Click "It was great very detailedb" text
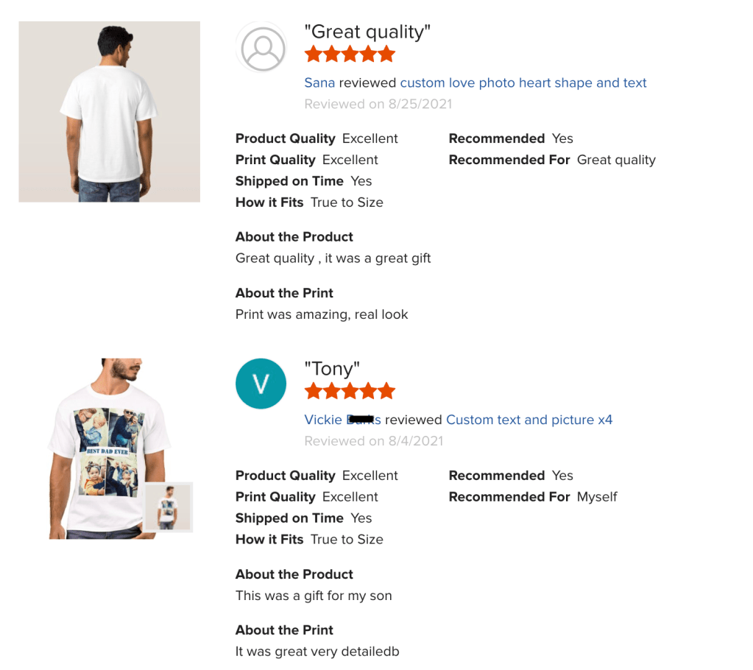 [317, 652]
